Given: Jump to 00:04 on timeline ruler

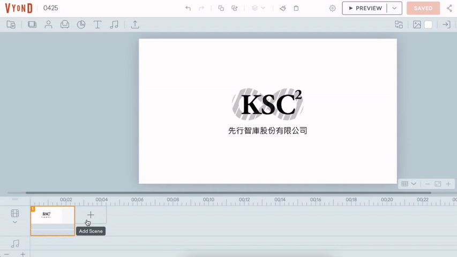Looking at the screenshot, I should coord(101,200).
